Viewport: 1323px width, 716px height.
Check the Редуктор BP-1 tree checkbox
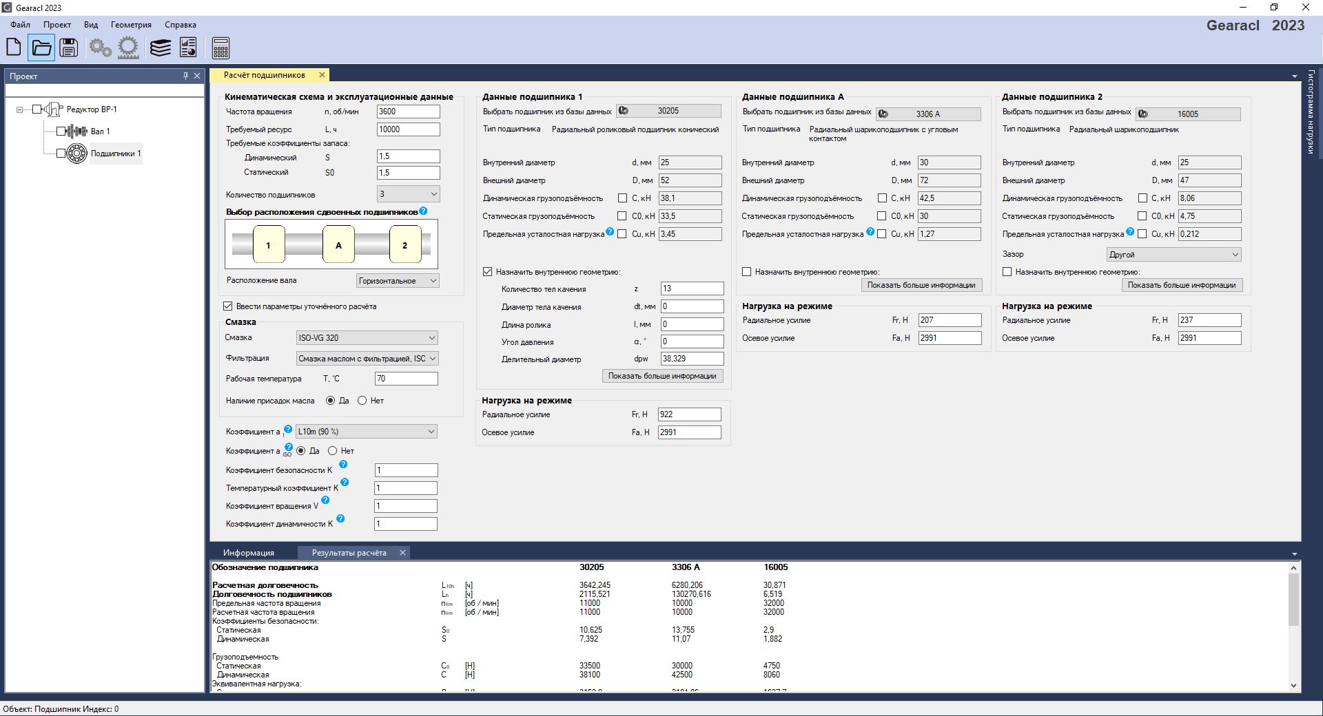click(x=38, y=109)
